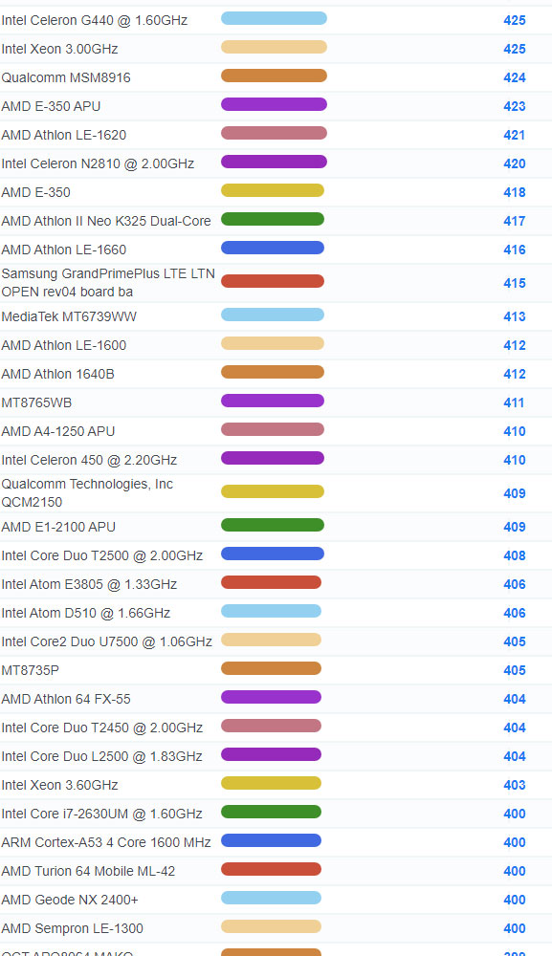Open MT8765WB entry
The image size is (552, 956).
pos(36,402)
